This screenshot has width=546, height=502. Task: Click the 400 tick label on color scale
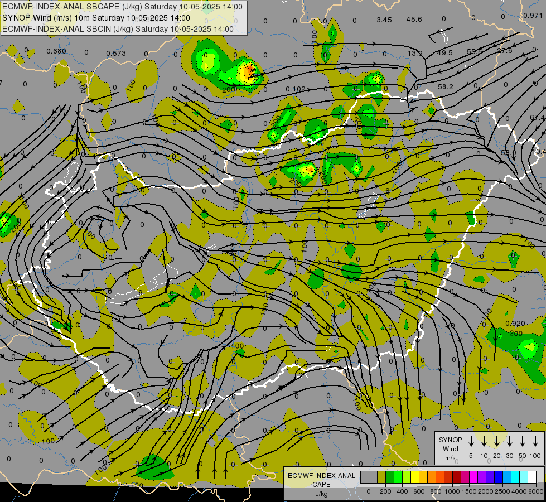coord(402,491)
